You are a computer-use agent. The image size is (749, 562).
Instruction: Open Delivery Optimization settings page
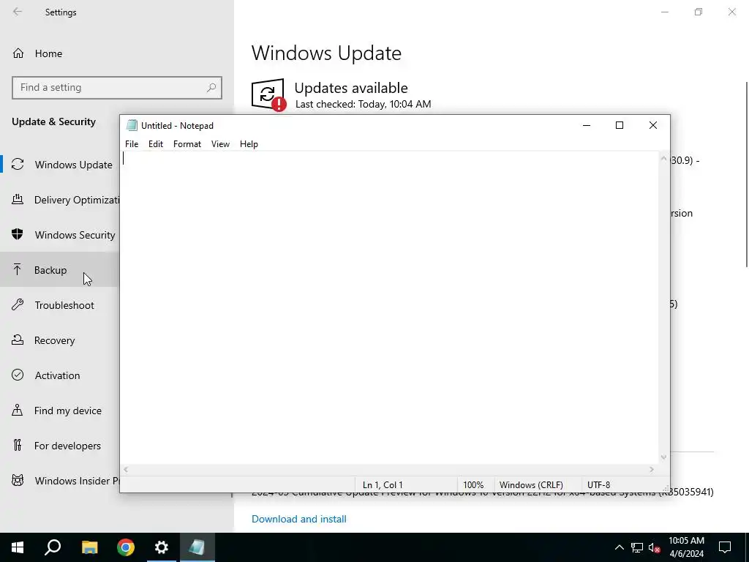[60, 200]
